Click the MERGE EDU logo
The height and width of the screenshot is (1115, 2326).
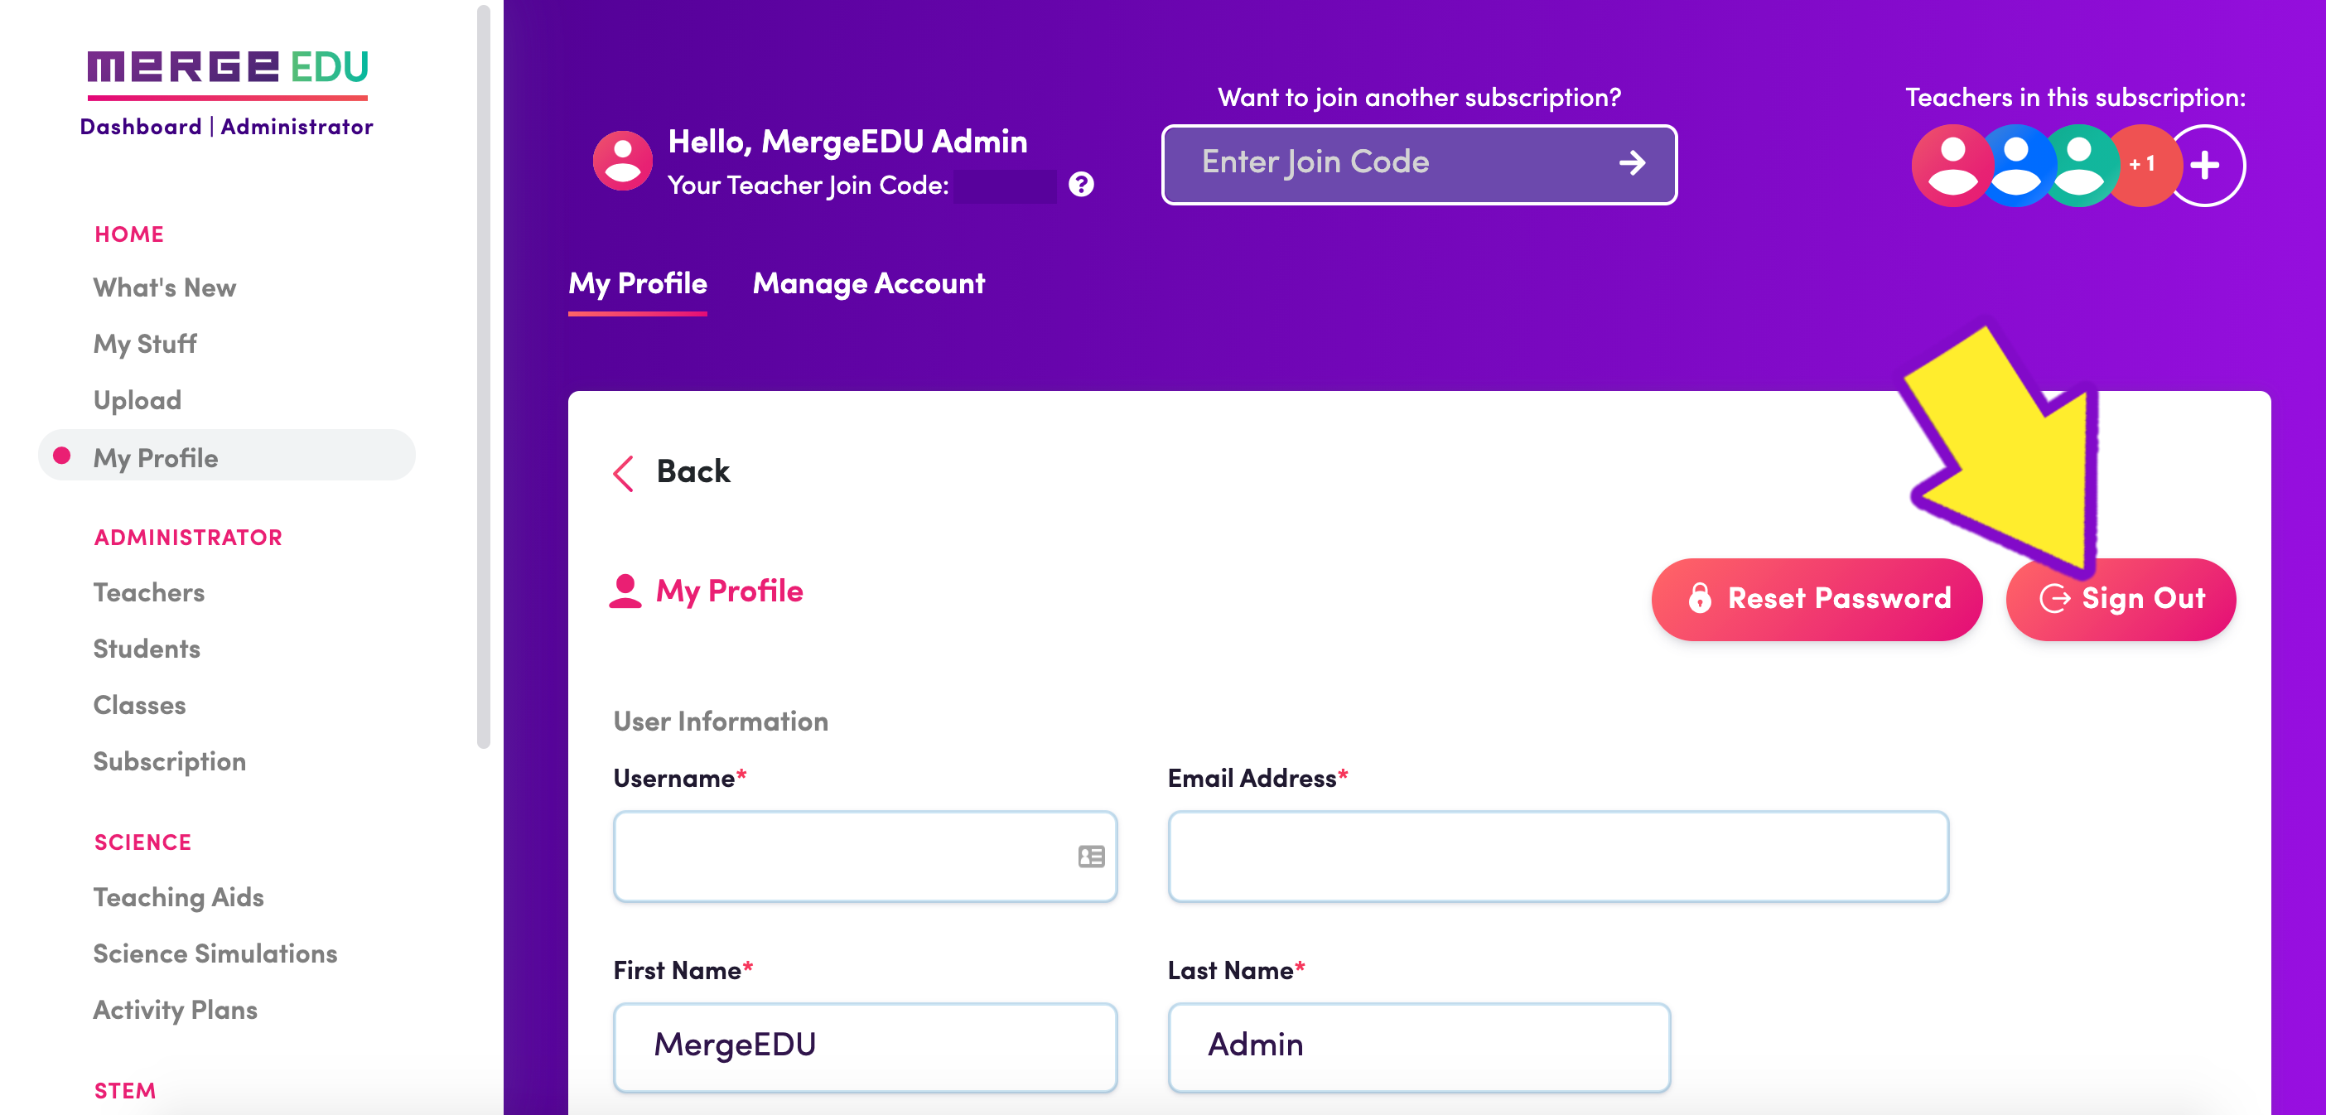point(228,74)
